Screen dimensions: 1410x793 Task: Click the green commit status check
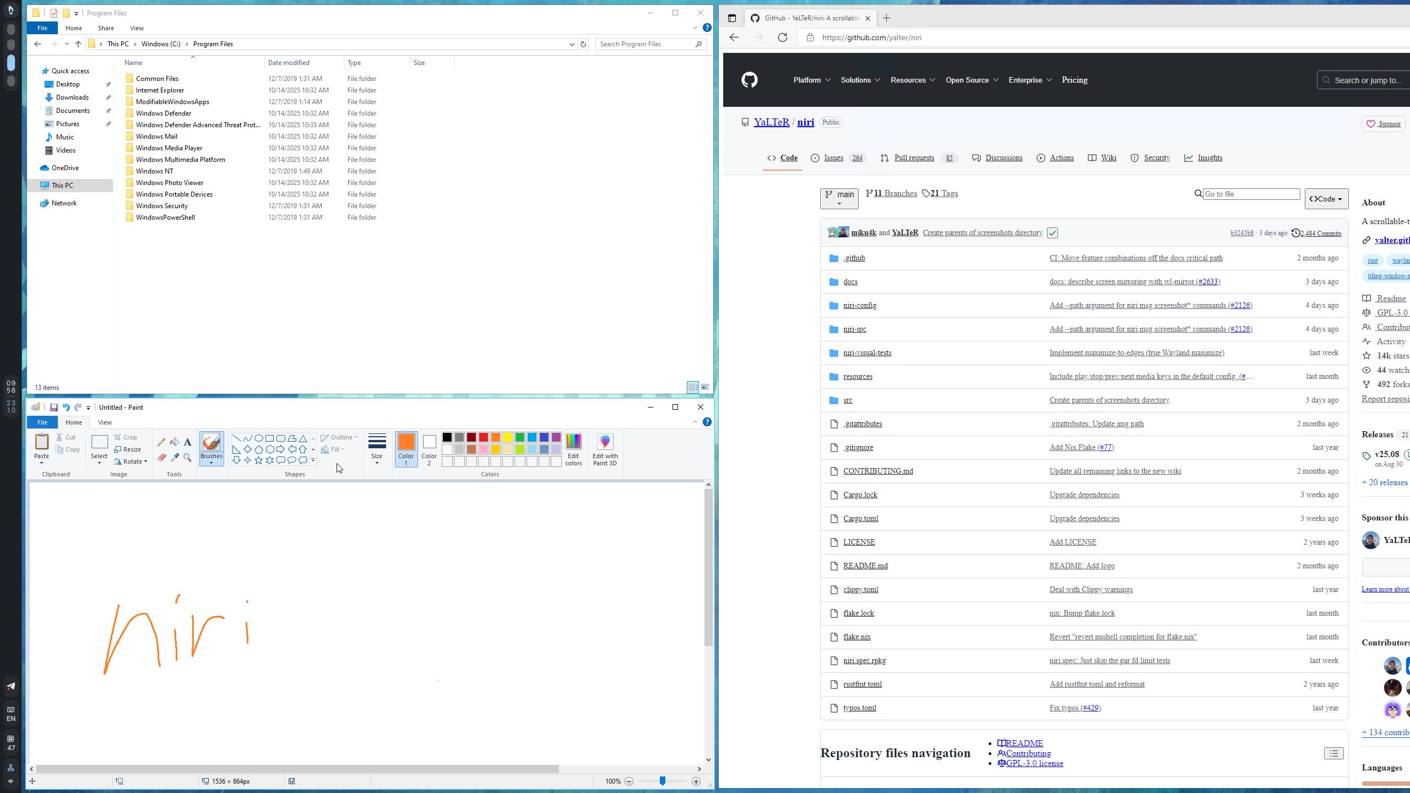tap(1051, 233)
